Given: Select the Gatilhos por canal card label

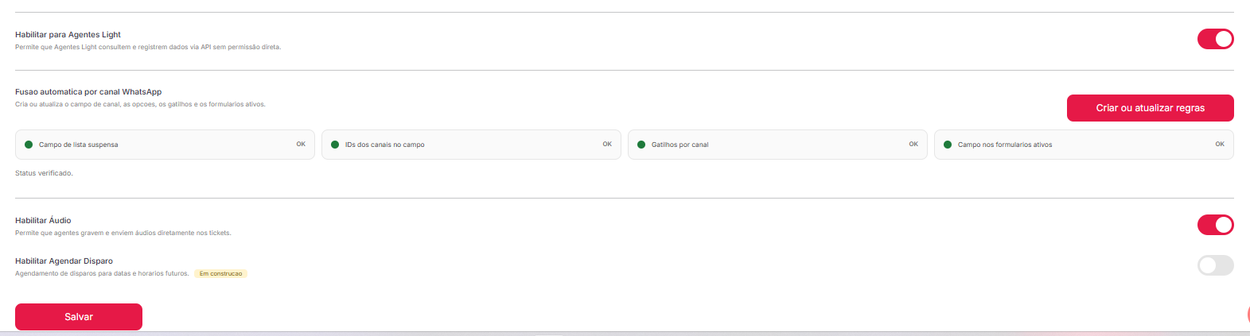Looking at the screenshot, I should pyautogui.click(x=680, y=145).
